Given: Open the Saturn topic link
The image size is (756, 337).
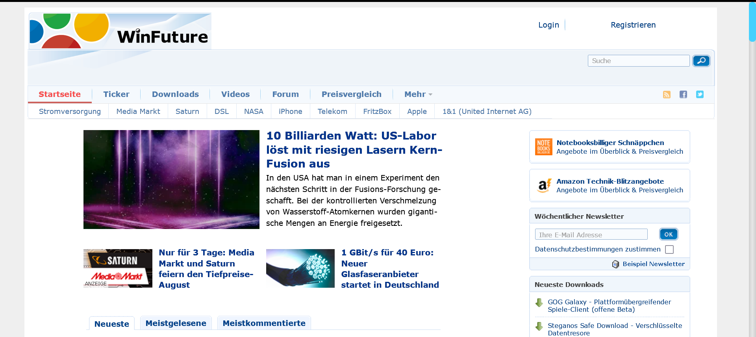Looking at the screenshot, I should (187, 112).
